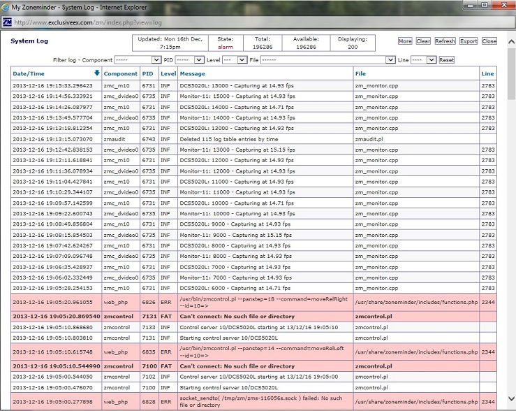Open the Level filter dropdown
This screenshot has height=411, width=516.
[235, 60]
